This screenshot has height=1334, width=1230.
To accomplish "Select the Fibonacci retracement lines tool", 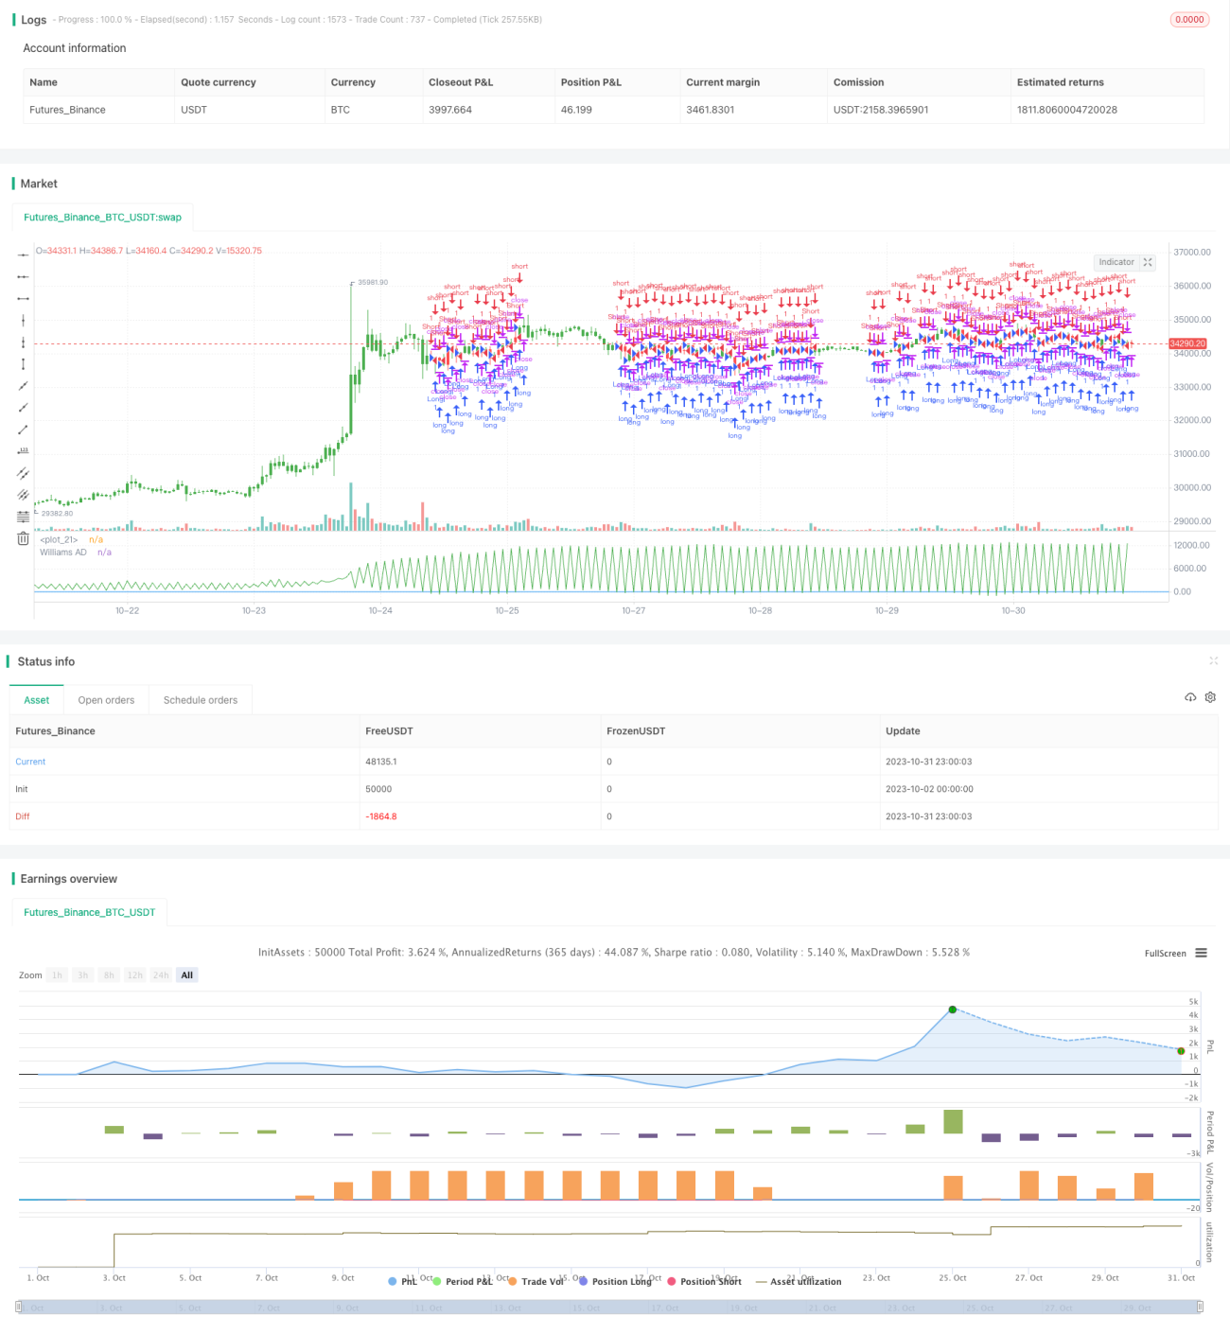I will (23, 517).
